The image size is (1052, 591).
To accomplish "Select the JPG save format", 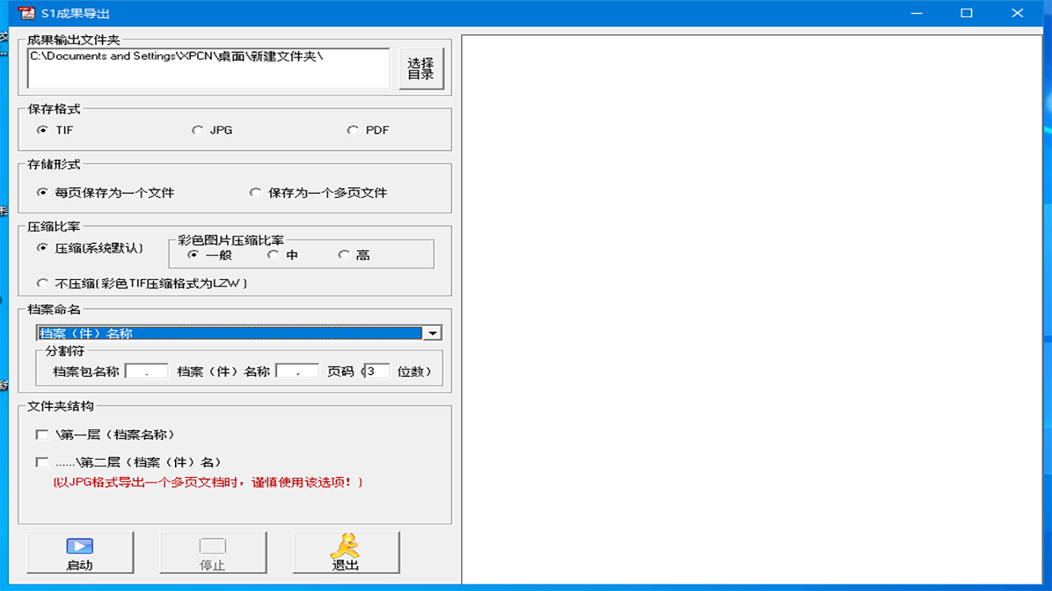I will tap(197, 131).
